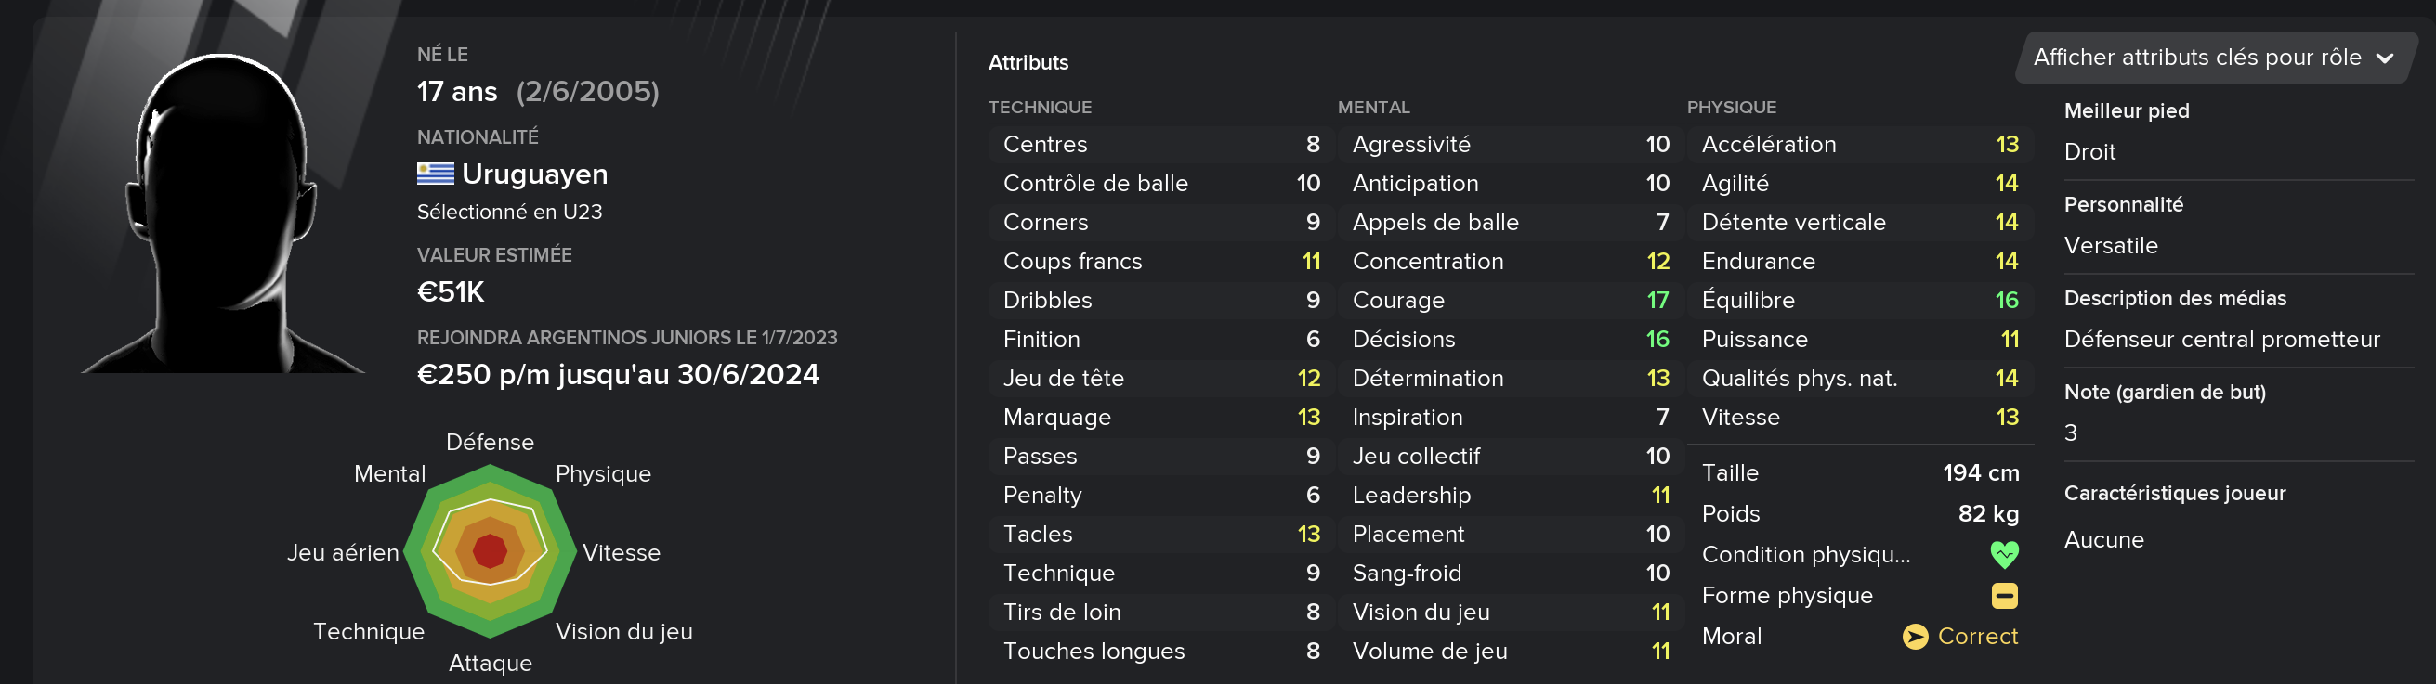Click the TECHNIQUE column header

[x=1040, y=108]
